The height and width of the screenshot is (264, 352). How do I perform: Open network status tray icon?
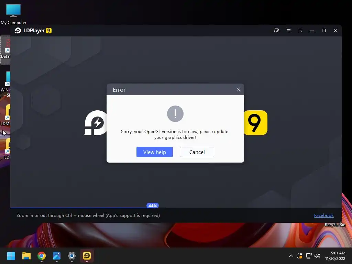pyautogui.click(x=309, y=256)
